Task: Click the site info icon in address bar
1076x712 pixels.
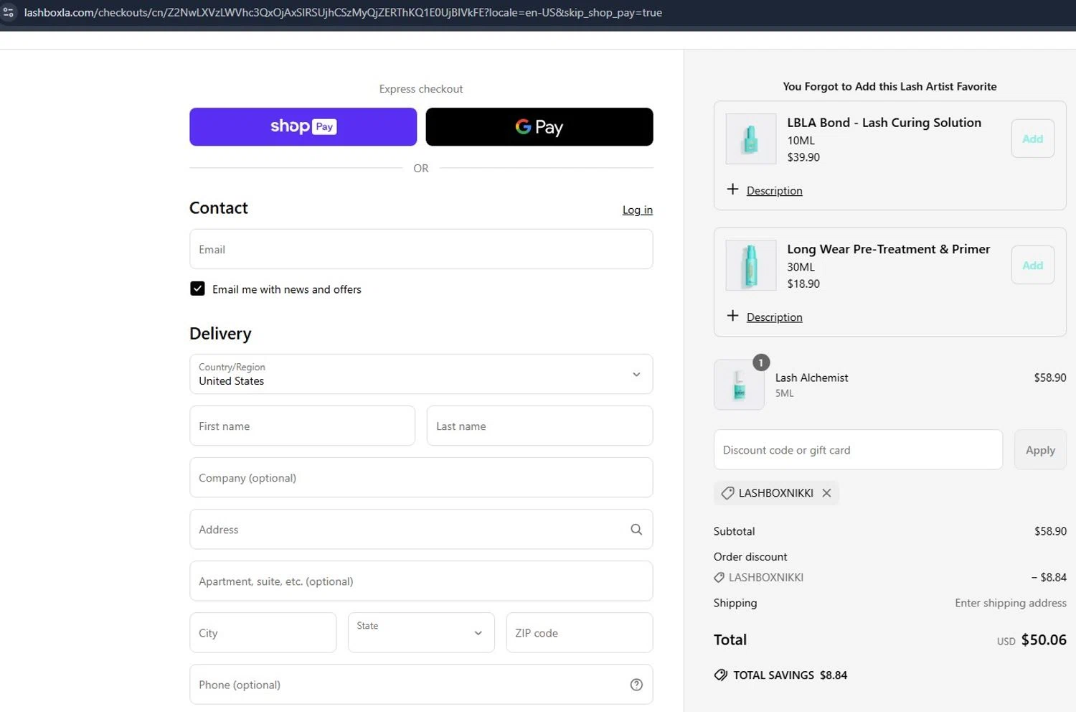Action: [8, 12]
